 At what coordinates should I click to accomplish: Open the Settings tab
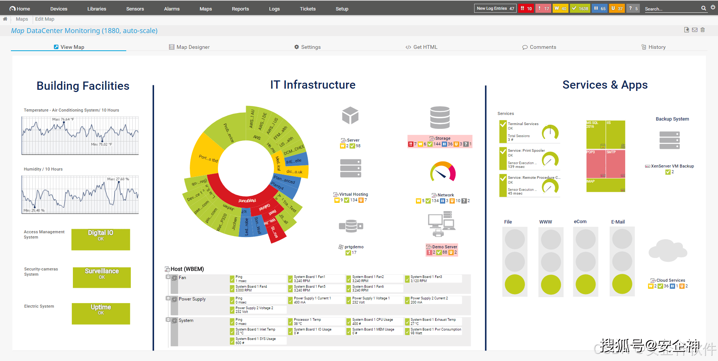pos(307,47)
